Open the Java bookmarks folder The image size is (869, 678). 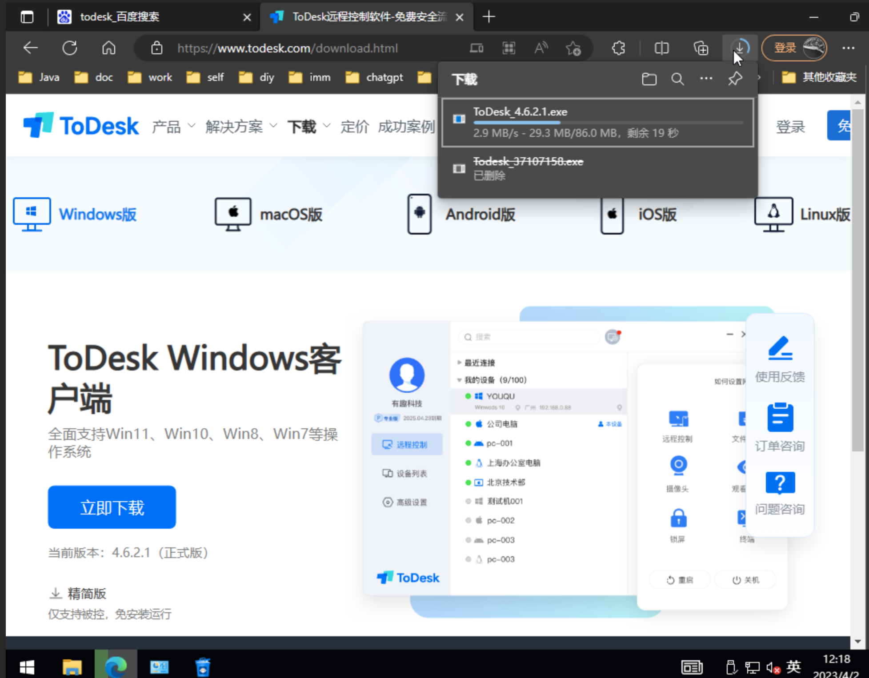(x=39, y=77)
